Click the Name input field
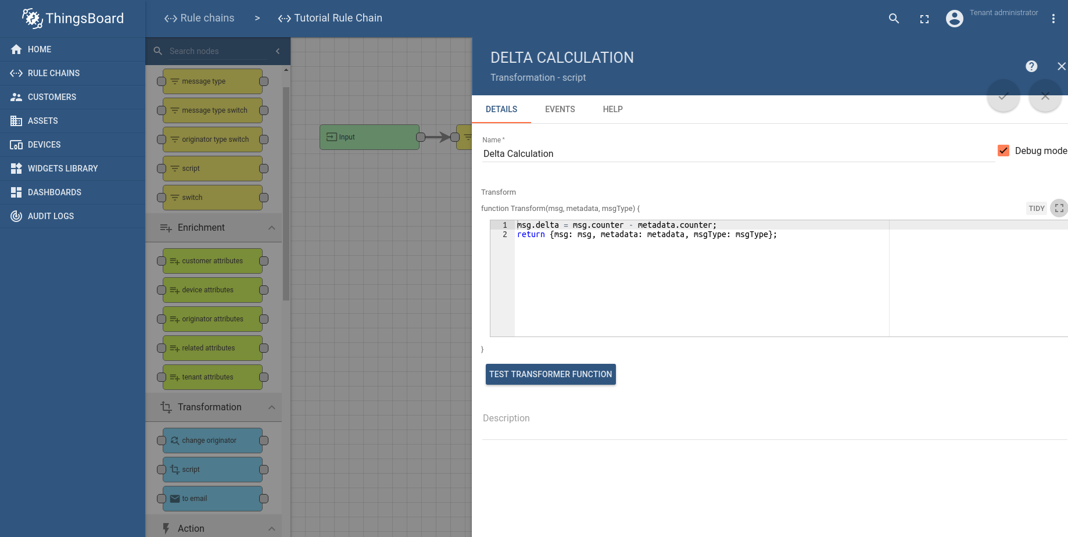The image size is (1068, 537). coord(738,154)
